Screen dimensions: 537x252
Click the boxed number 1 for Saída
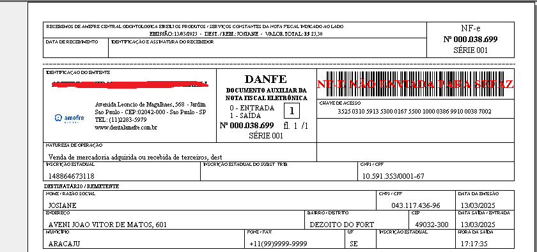pyautogui.click(x=292, y=111)
